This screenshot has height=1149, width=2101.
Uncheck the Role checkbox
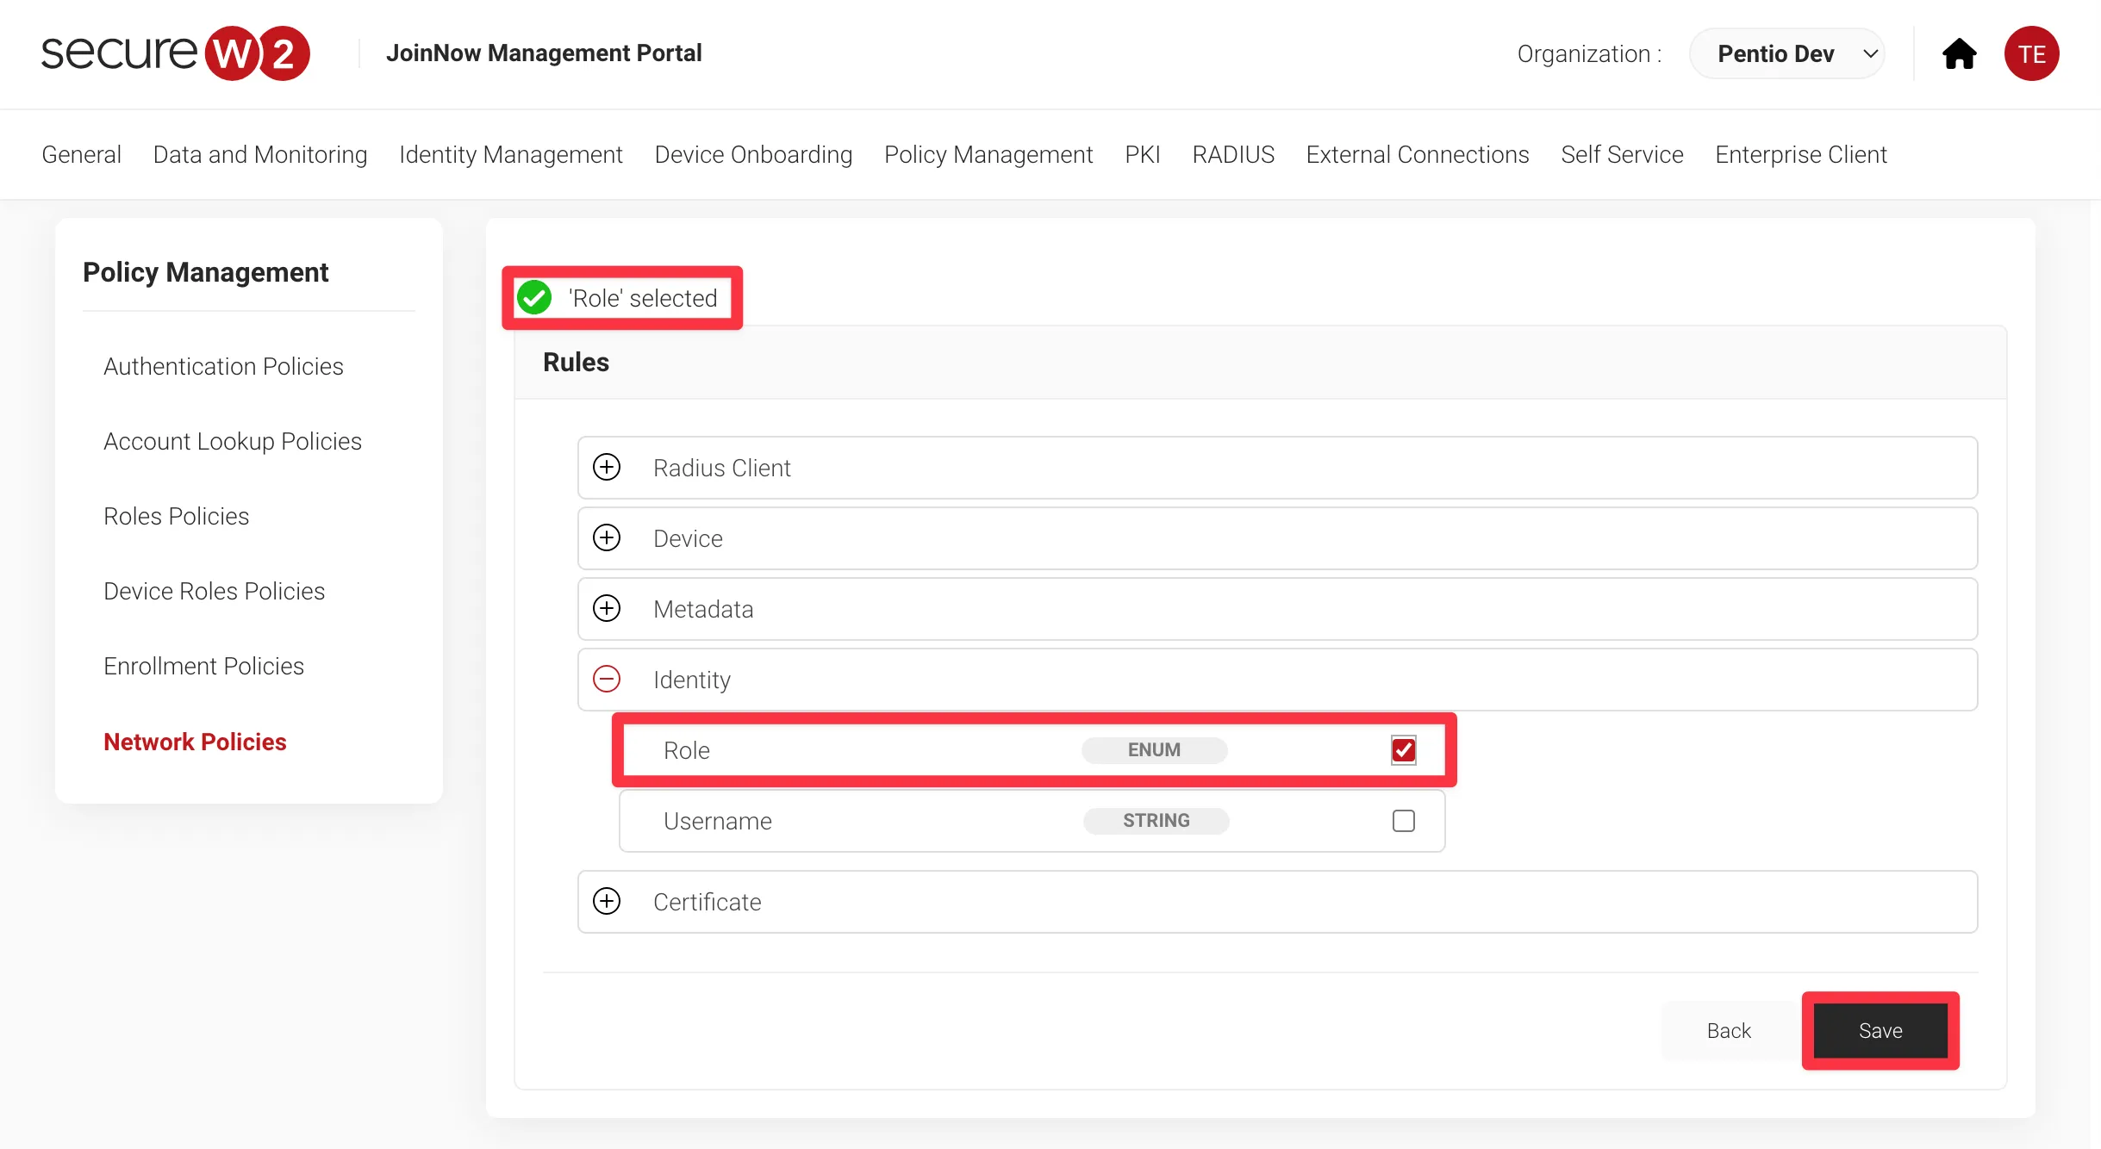tap(1403, 749)
